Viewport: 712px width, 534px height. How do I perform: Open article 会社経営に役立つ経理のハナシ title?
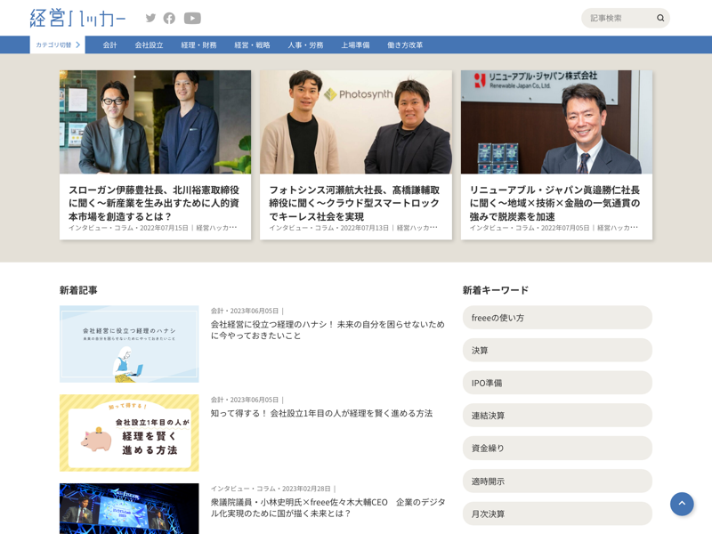[328, 330]
